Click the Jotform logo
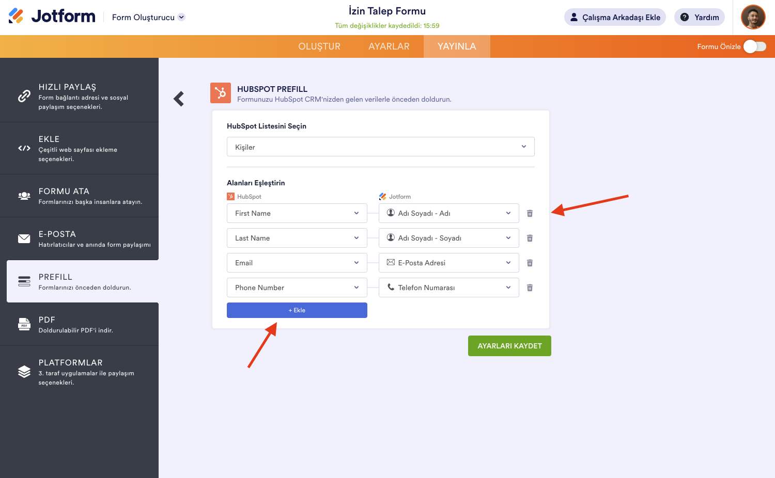This screenshot has height=478, width=775. pos(52,17)
